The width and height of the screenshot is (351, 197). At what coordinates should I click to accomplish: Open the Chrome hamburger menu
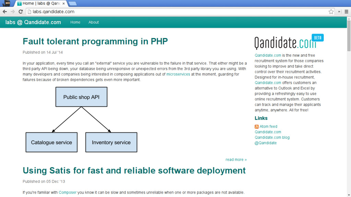click(346, 12)
